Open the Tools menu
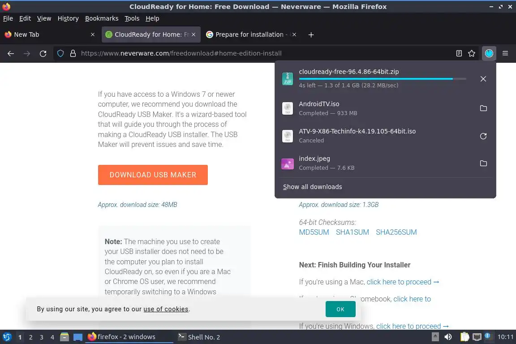Viewport: 516px width, 344px height. point(132,18)
